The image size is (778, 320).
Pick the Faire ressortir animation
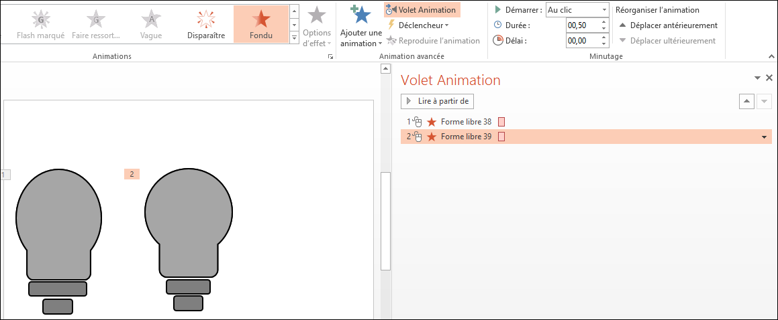pyautogui.click(x=96, y=23)
